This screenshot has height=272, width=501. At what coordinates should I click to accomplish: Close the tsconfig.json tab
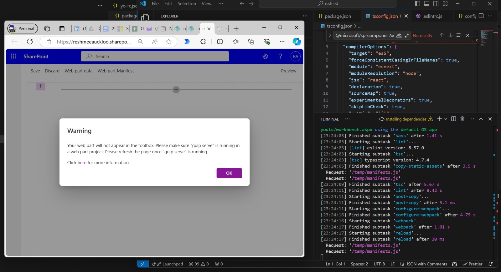tap(406, 16)
